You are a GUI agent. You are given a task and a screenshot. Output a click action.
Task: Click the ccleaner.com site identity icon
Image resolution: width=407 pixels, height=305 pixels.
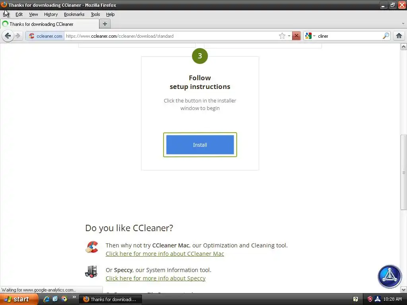[x=31, y=36]
